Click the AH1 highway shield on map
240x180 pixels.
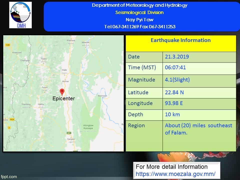(68, 133)
